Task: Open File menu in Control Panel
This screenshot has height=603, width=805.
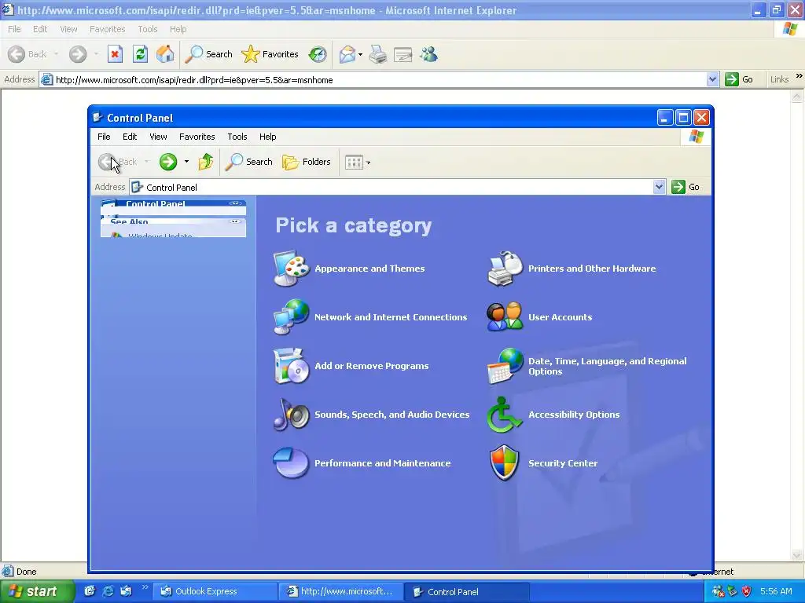Action: (x=104, y=137)
